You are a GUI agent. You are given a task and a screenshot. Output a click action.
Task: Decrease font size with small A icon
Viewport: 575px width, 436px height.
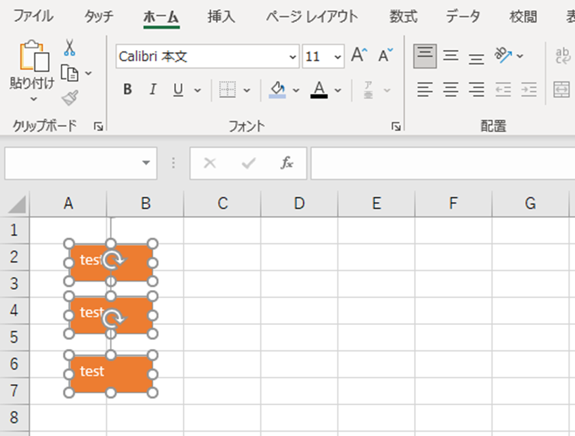[385, 56]
